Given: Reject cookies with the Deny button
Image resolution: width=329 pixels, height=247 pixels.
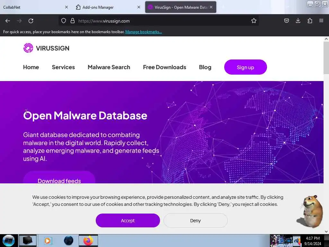Looking at the screenshot, I should 195,221.
